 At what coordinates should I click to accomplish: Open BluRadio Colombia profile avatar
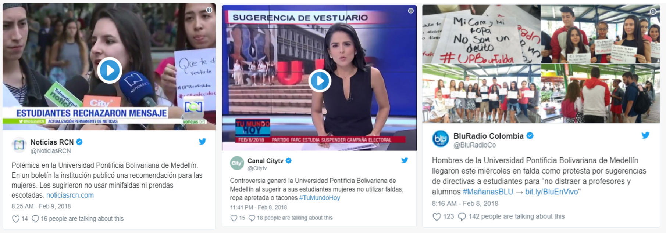pos(440,139)
